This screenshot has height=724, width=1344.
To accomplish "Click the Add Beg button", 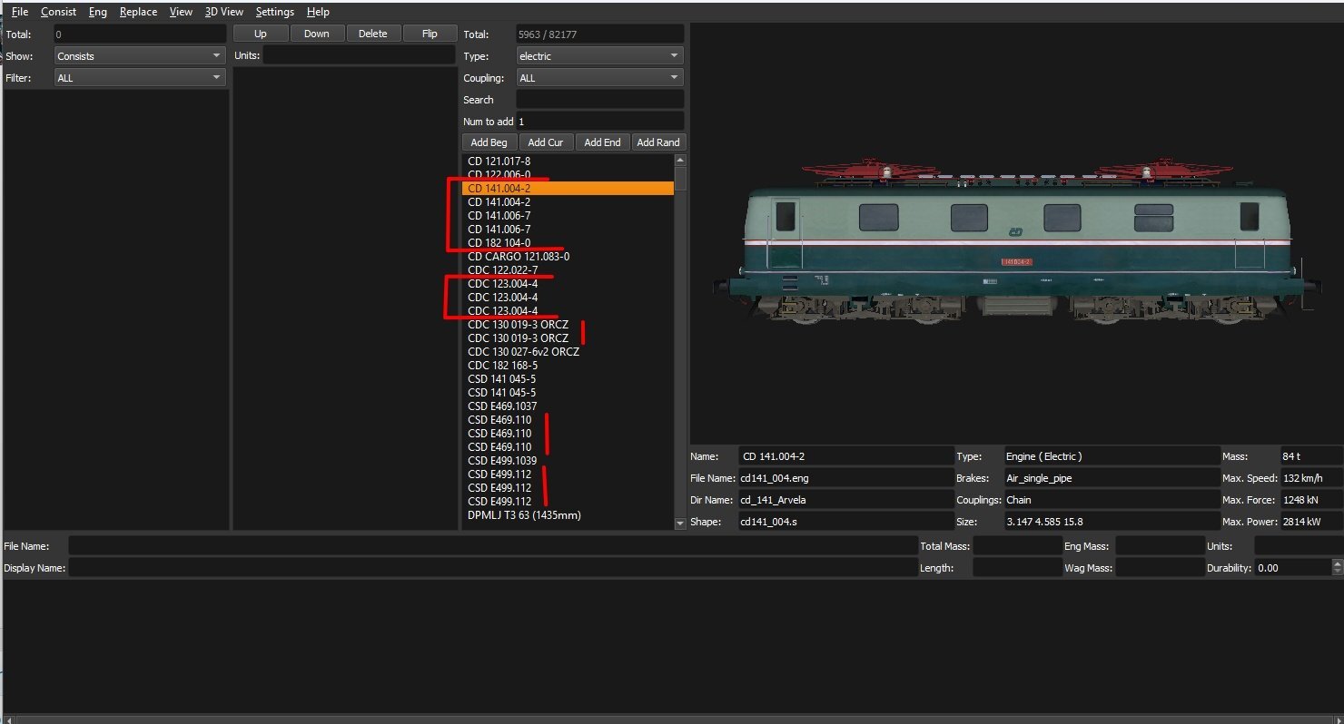I will click(489, 142).
